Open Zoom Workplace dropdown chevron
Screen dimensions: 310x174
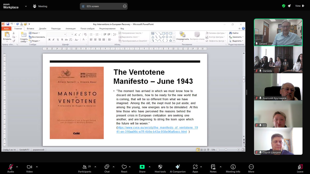tap(26, 6)
